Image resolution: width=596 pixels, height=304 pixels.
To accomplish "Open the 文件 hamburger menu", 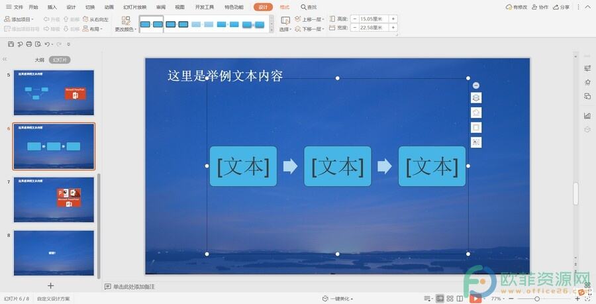I will point(15,7).
